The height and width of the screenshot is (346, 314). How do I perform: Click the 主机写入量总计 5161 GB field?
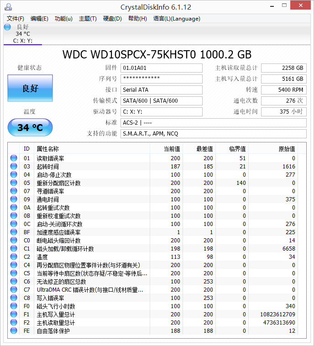click(284, 79)
